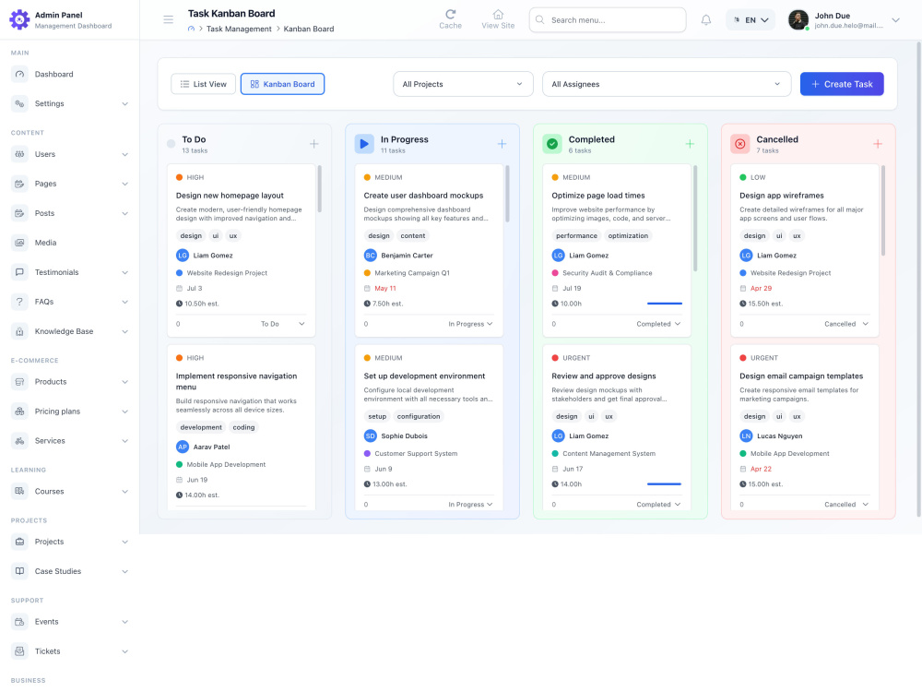Viewport: 922px width, 692px height.
Task: Open the notifications bell
Action: coord(706,20)
